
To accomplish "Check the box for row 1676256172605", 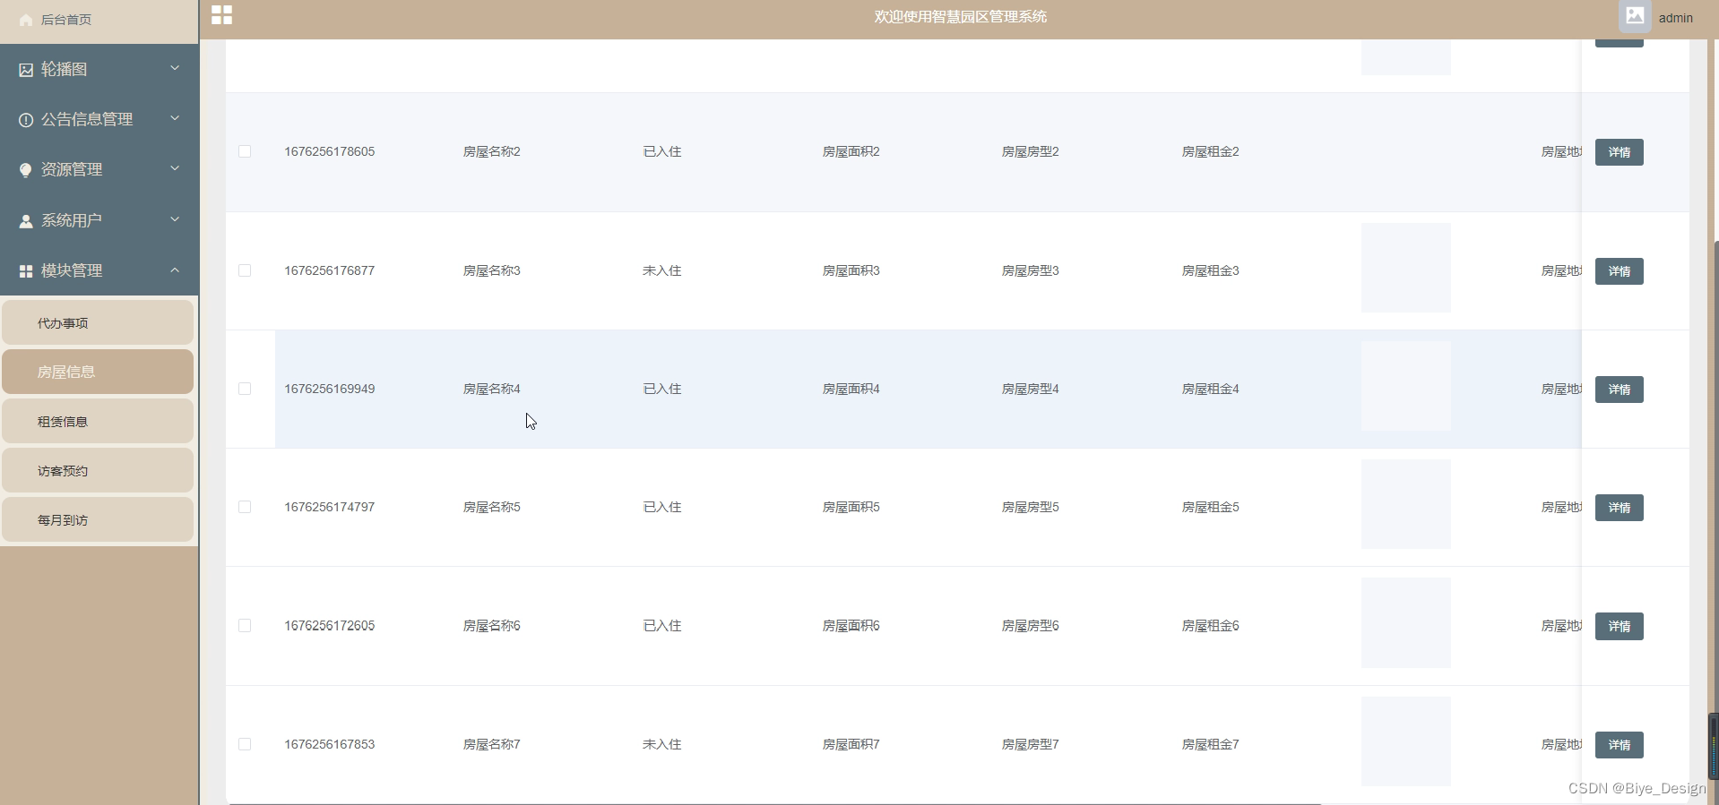I will point(245,625).
